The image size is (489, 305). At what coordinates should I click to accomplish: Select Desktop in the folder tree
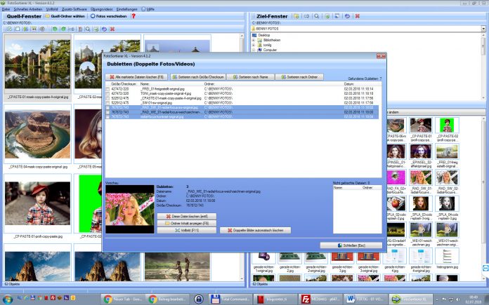coord(264,35)
